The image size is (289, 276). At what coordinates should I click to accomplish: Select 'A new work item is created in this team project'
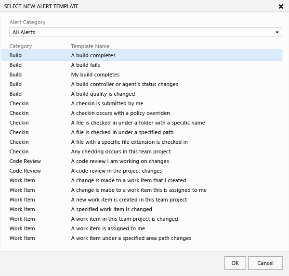tap(142, 200)
